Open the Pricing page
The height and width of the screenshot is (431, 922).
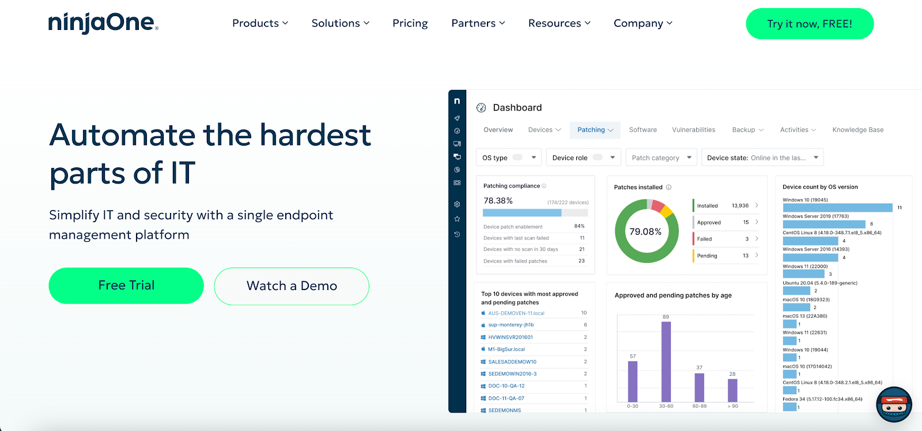click(x=410, y=23)
